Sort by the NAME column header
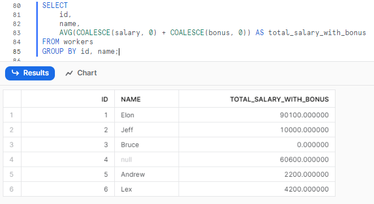 pyautogui.click(x=147, y=99)
